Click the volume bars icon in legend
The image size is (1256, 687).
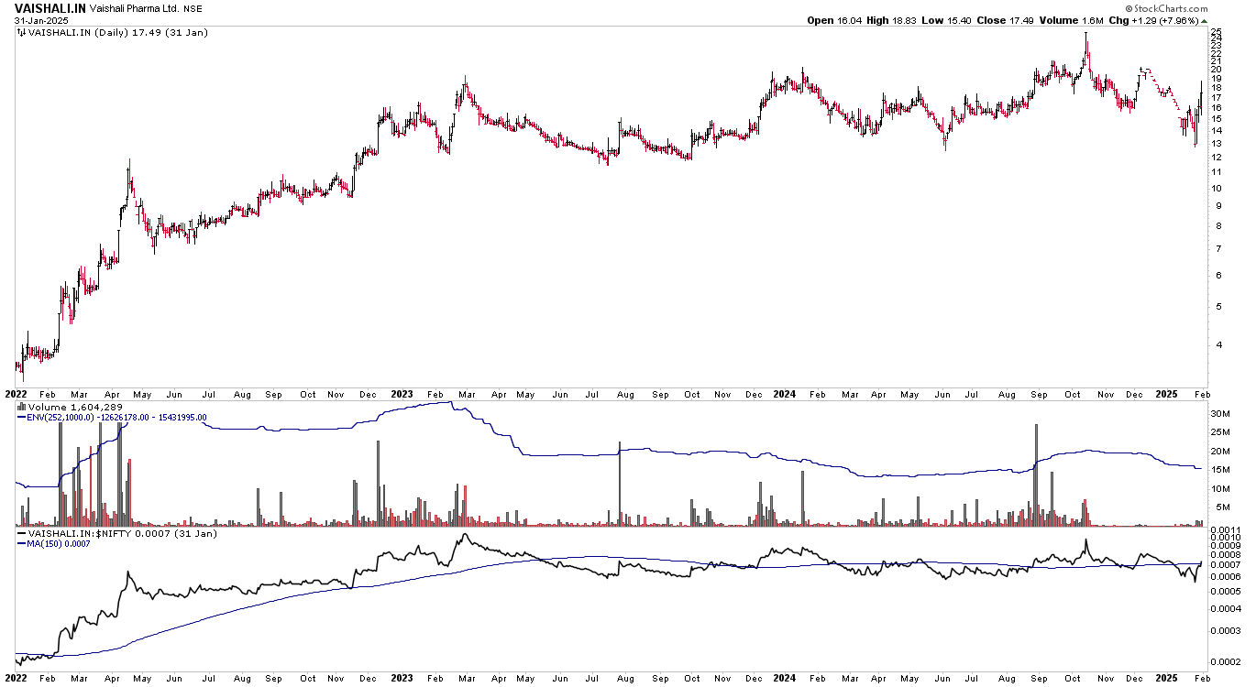[22, 407]
